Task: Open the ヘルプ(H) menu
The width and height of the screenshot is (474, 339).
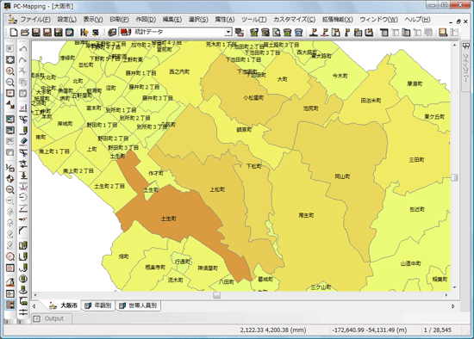Action: tap(417, 20)
